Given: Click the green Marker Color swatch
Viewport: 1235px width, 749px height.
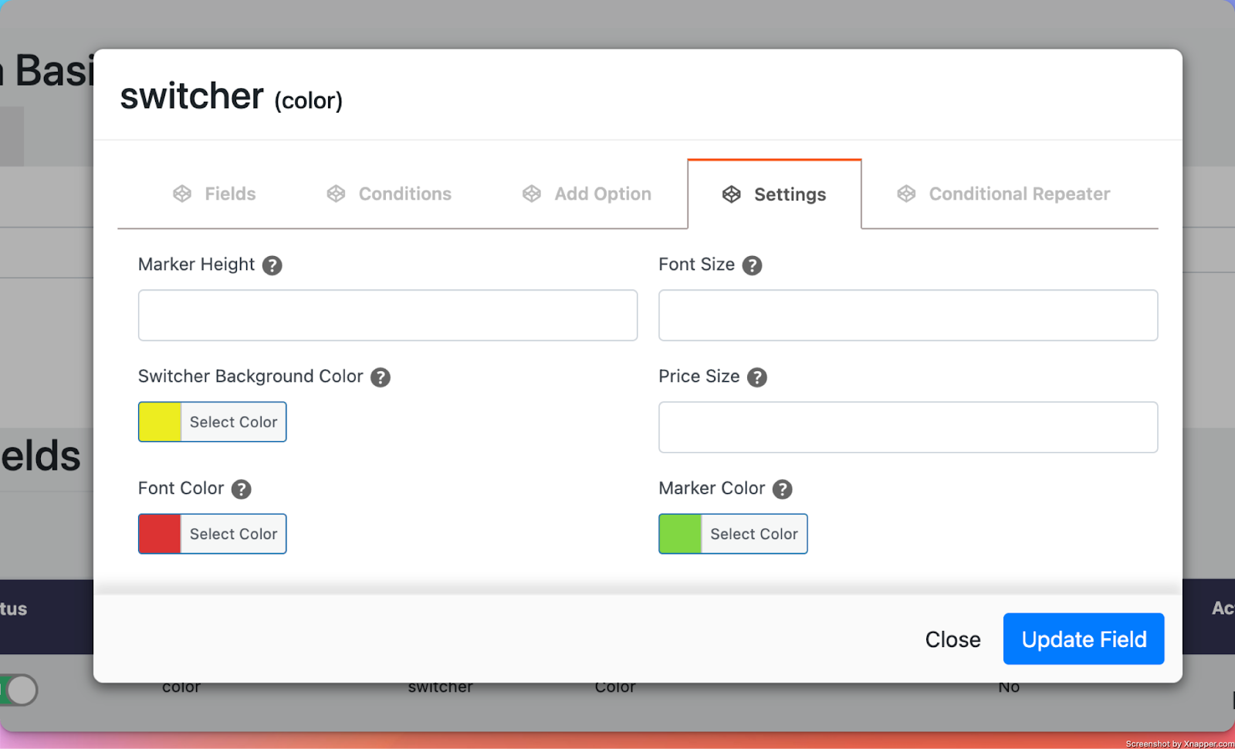Looking at the screenshot, I should click(680, 534).
